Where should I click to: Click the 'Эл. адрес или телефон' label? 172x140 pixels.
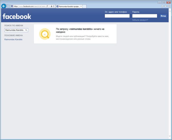click(116, 12)
